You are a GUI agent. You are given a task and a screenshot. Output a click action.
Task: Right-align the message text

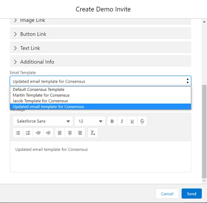click(x=80, y=133)
